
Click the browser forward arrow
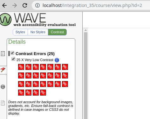click(15, 5)
